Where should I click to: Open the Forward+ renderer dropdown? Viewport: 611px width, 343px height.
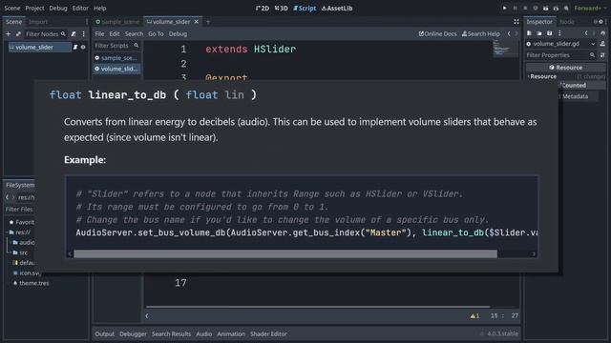tap(590, 8)
